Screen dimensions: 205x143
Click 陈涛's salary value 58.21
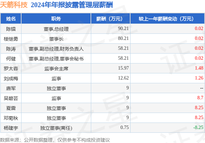pos(123,48)
